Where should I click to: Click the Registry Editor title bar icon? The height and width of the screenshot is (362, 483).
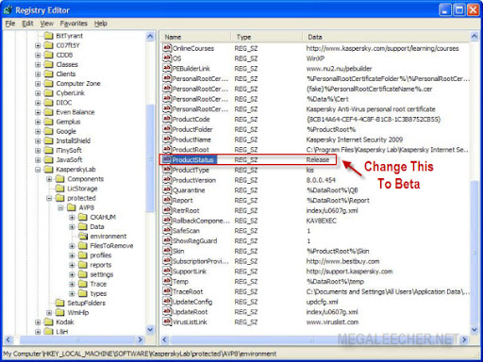[x=8, y=10]
